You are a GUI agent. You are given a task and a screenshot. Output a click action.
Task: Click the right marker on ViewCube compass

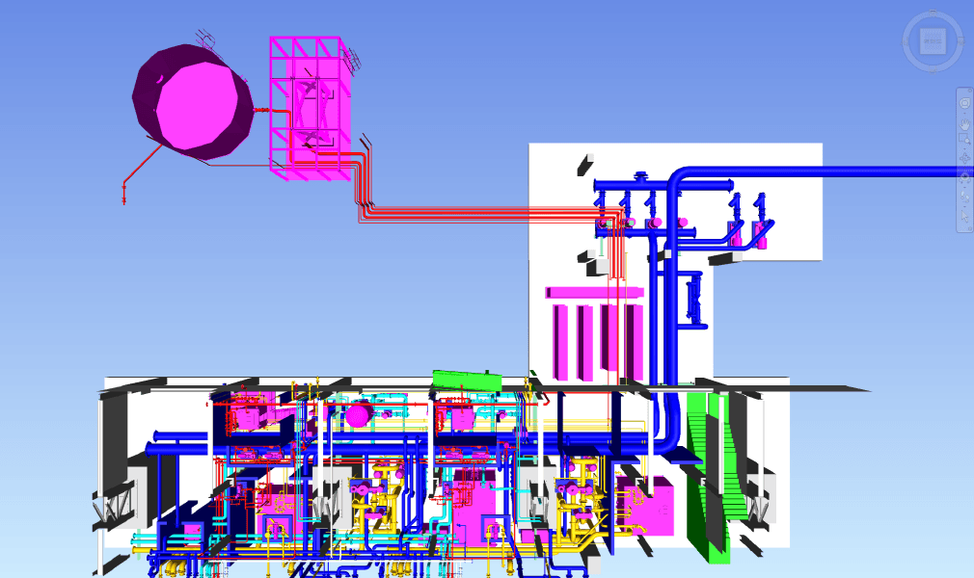[961, 40]
